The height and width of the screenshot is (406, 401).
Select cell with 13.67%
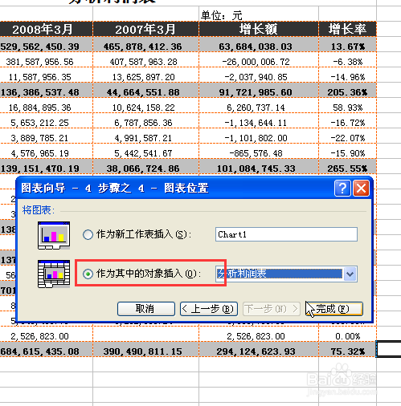[x=347, y=44]
